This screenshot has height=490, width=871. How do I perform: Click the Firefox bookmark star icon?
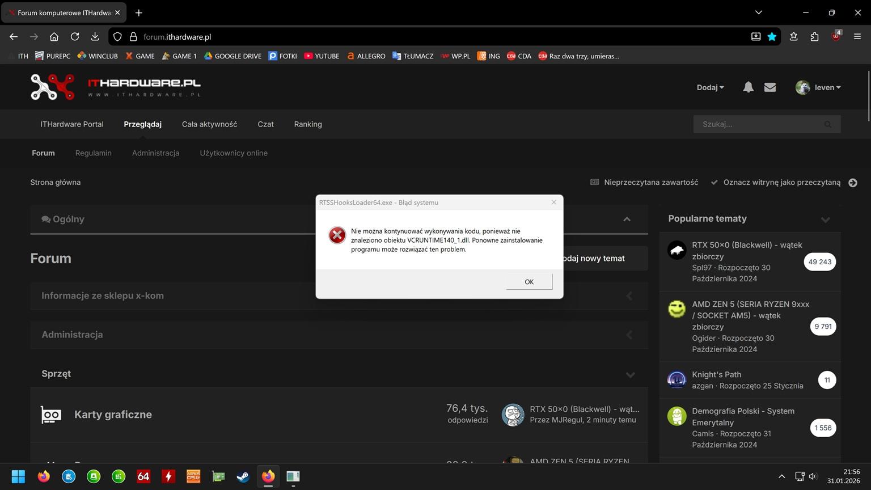[772, 37]
